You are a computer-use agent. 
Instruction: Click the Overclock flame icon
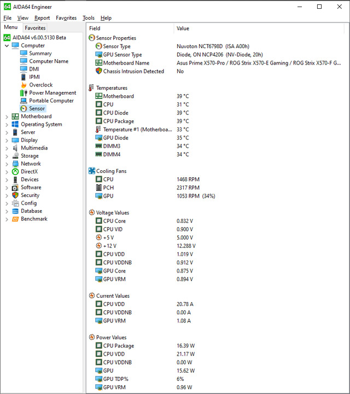pyautogui.click(x=24, y=85)
